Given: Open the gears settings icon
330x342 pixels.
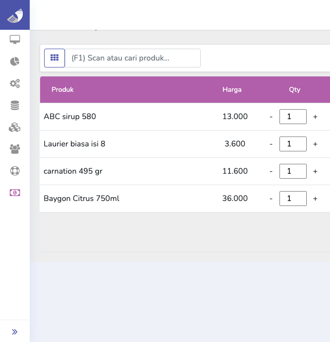Looking at the screenshot, I should click(15, 83).
